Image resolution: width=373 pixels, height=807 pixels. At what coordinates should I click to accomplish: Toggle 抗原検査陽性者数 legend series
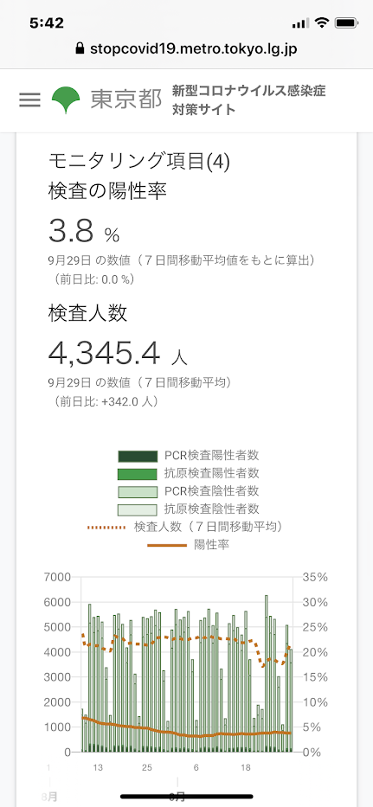189,473
